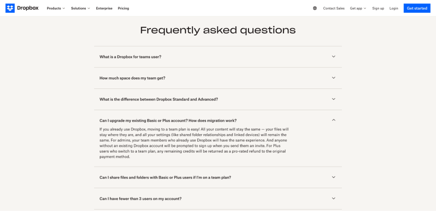
Task: Go to the Enterprise page
Action: [x=104, y=8]
